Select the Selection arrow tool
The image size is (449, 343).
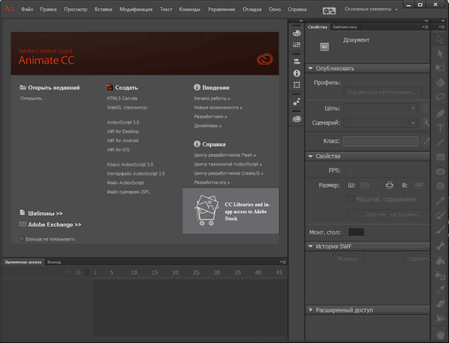pyautogui.click(x=440, y=39)
